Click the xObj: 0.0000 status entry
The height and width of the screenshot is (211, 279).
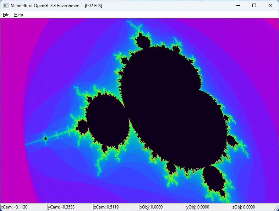[162, 207]
